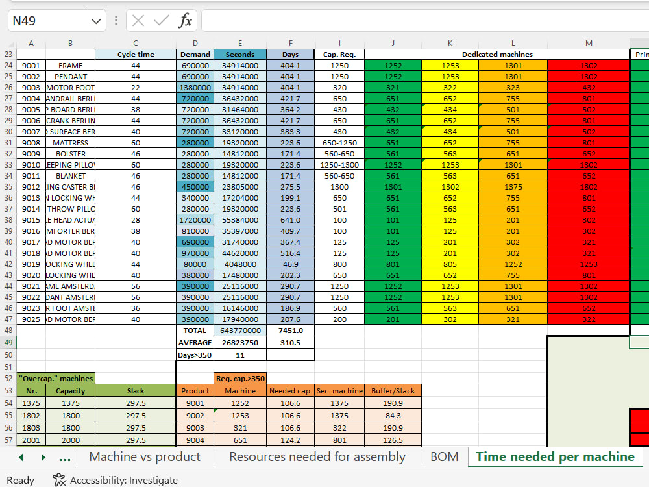Click machine number 2001 in row 57

click(31, 440)
